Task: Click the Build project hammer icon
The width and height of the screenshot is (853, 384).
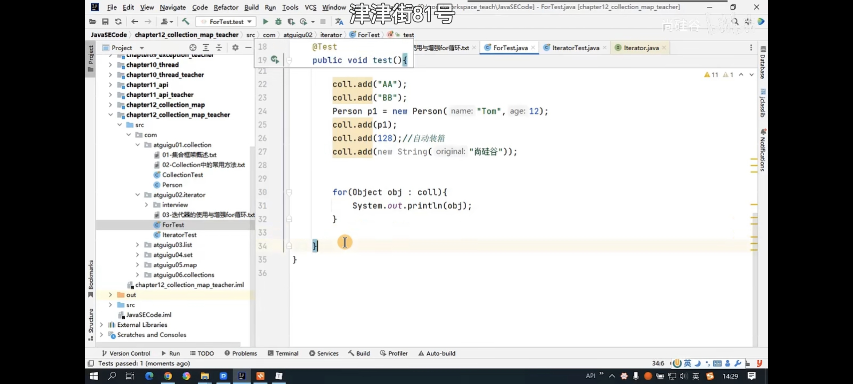Action: pos(185,21)
